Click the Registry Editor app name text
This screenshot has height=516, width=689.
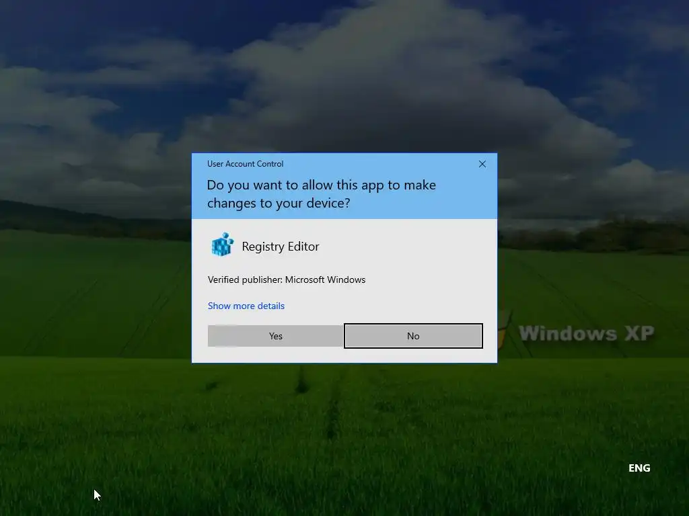click(x=281, y=247)
